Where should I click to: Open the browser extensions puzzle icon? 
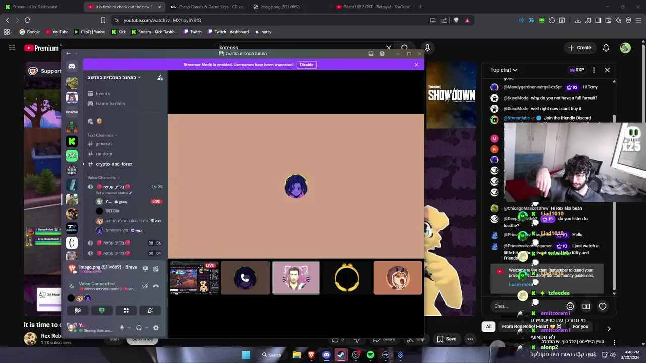click(x=552, y=20)
